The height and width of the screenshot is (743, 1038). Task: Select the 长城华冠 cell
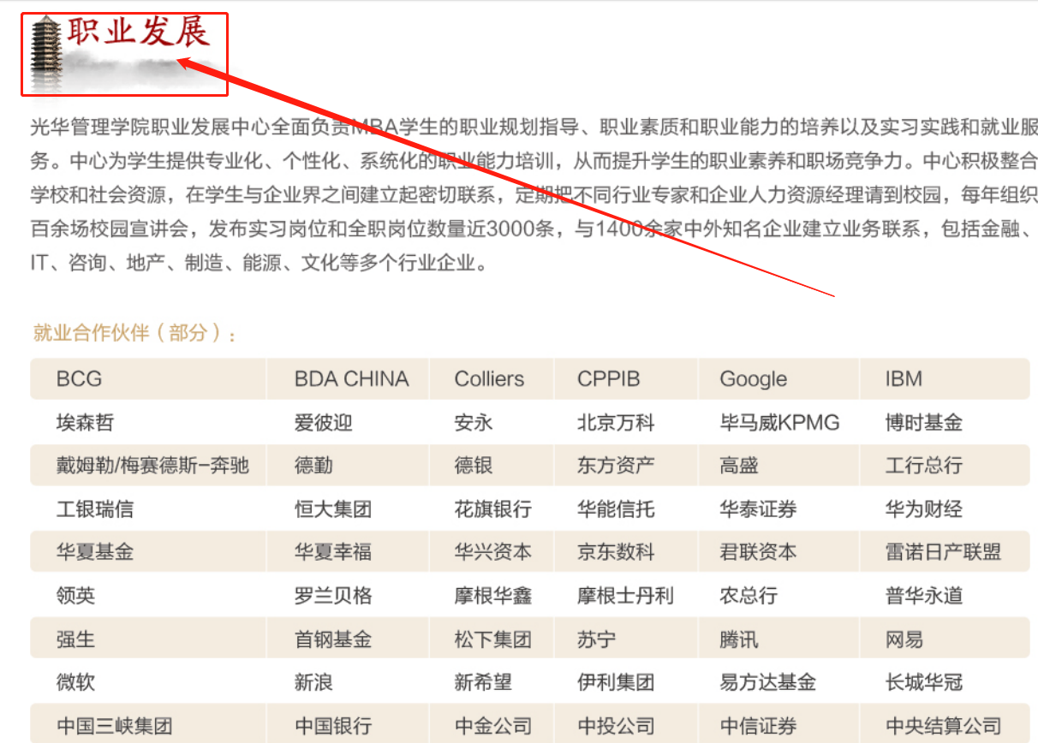coord(924,682)
